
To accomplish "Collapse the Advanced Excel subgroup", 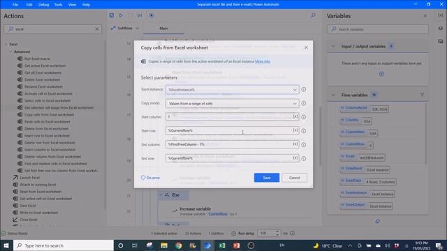I will point(11,52).
